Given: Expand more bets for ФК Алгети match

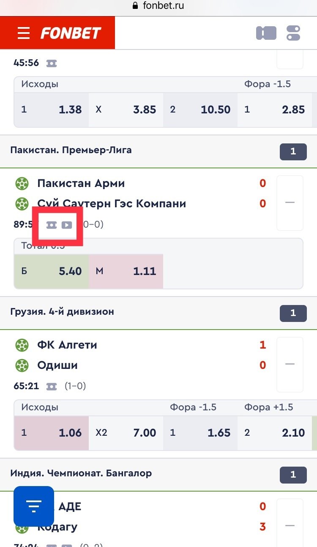Looking at the screenshot, I should (290, 364).
